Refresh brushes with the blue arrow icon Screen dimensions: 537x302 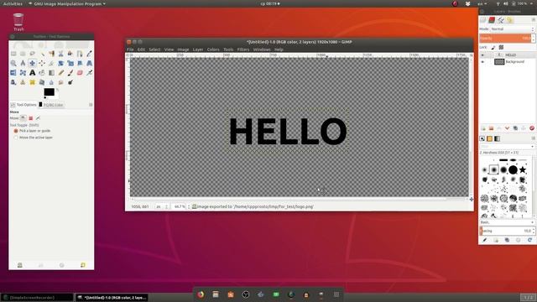pos(529,240)
